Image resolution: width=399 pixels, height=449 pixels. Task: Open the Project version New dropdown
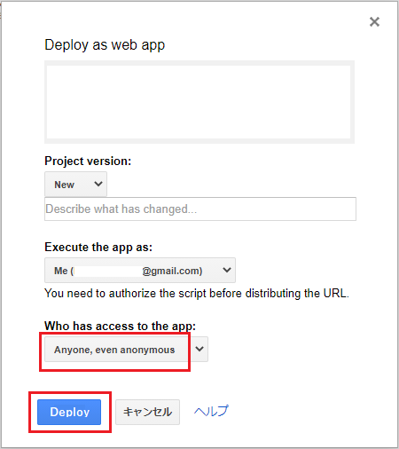75,185
